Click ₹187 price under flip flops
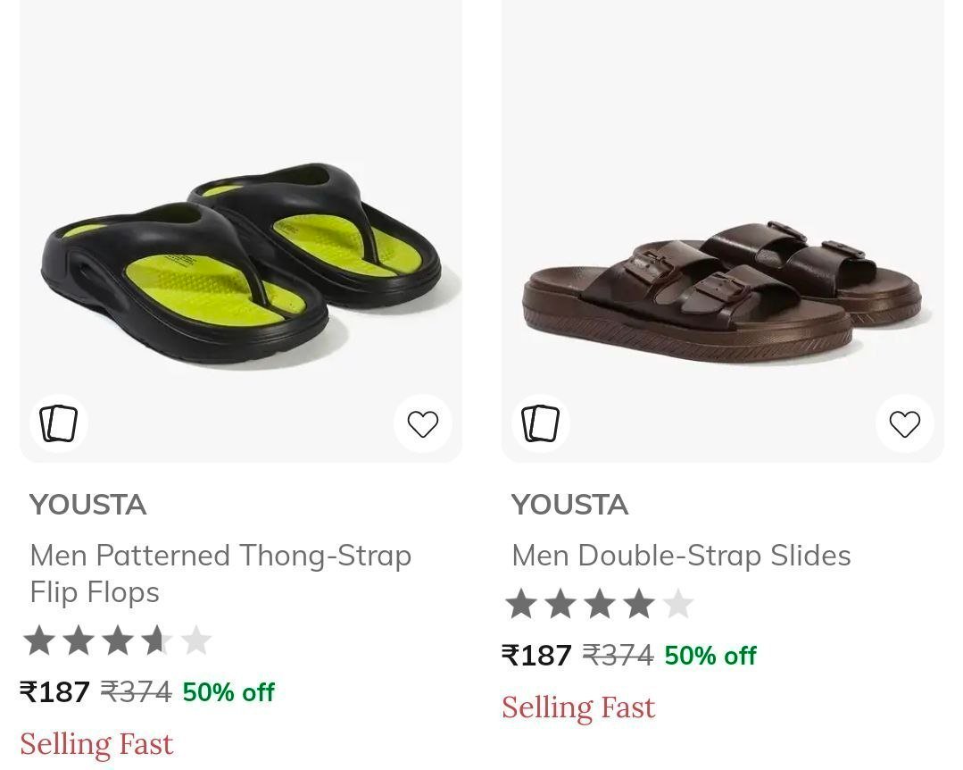 click(54, 692)
